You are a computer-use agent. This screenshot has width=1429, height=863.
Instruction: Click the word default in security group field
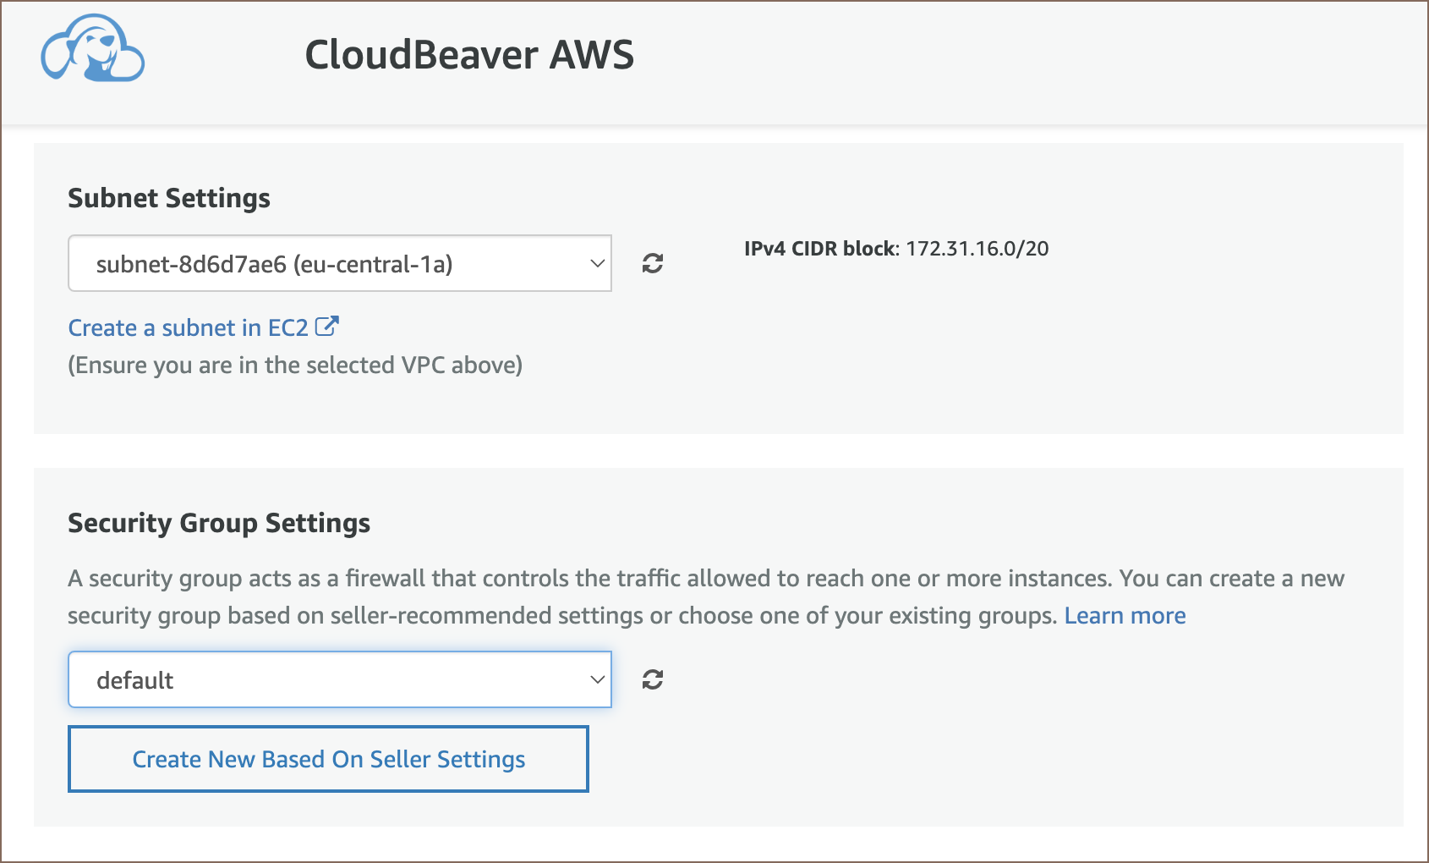coord(135,680)
